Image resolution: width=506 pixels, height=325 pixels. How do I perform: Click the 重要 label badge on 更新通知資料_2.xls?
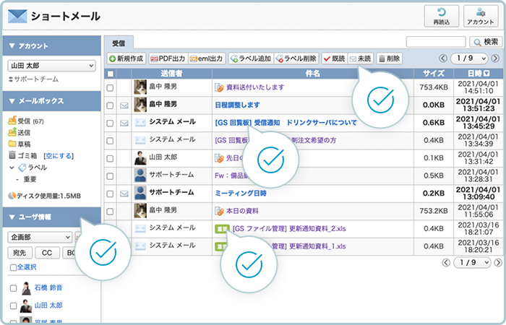pyautogui.click(x=223, y=229)
